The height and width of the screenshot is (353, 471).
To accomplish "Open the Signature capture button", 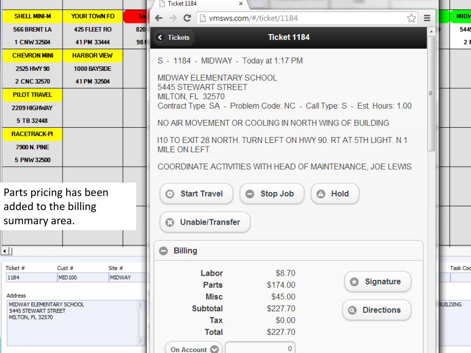I will [378, 282].
